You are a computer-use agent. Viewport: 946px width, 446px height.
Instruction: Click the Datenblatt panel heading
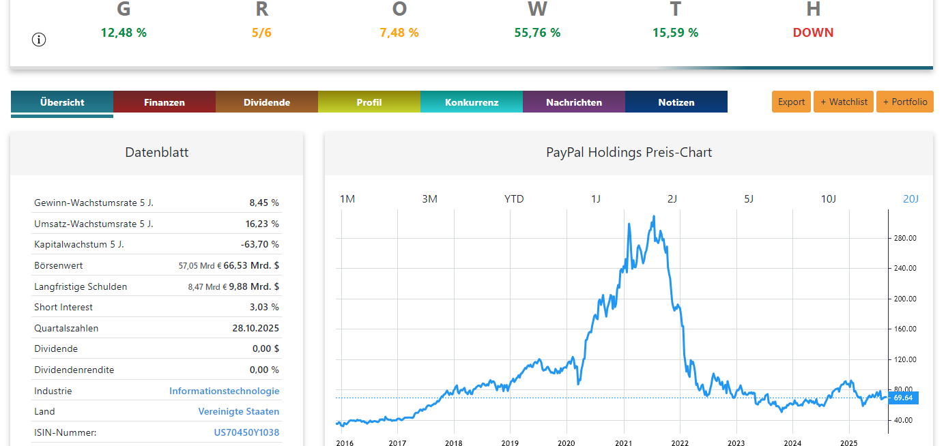(157, 153)
